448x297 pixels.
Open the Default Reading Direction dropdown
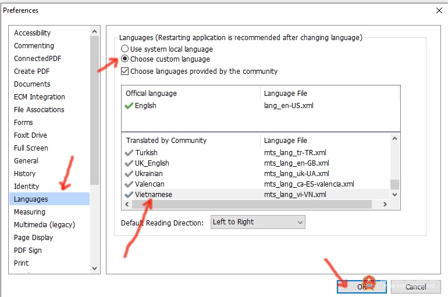click(258, 222)
